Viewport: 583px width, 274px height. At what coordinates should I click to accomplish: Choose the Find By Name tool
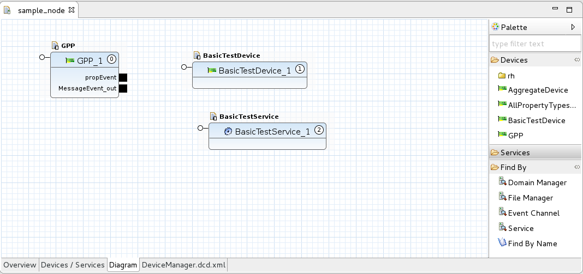532,243
